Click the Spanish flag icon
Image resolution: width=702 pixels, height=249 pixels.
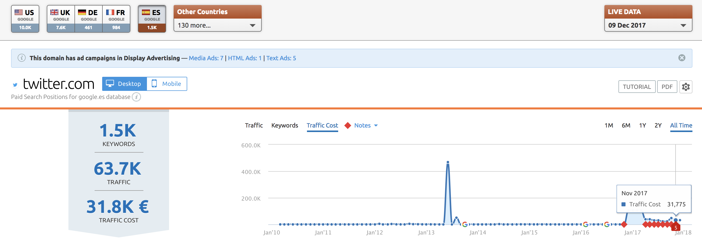(146, 12)
